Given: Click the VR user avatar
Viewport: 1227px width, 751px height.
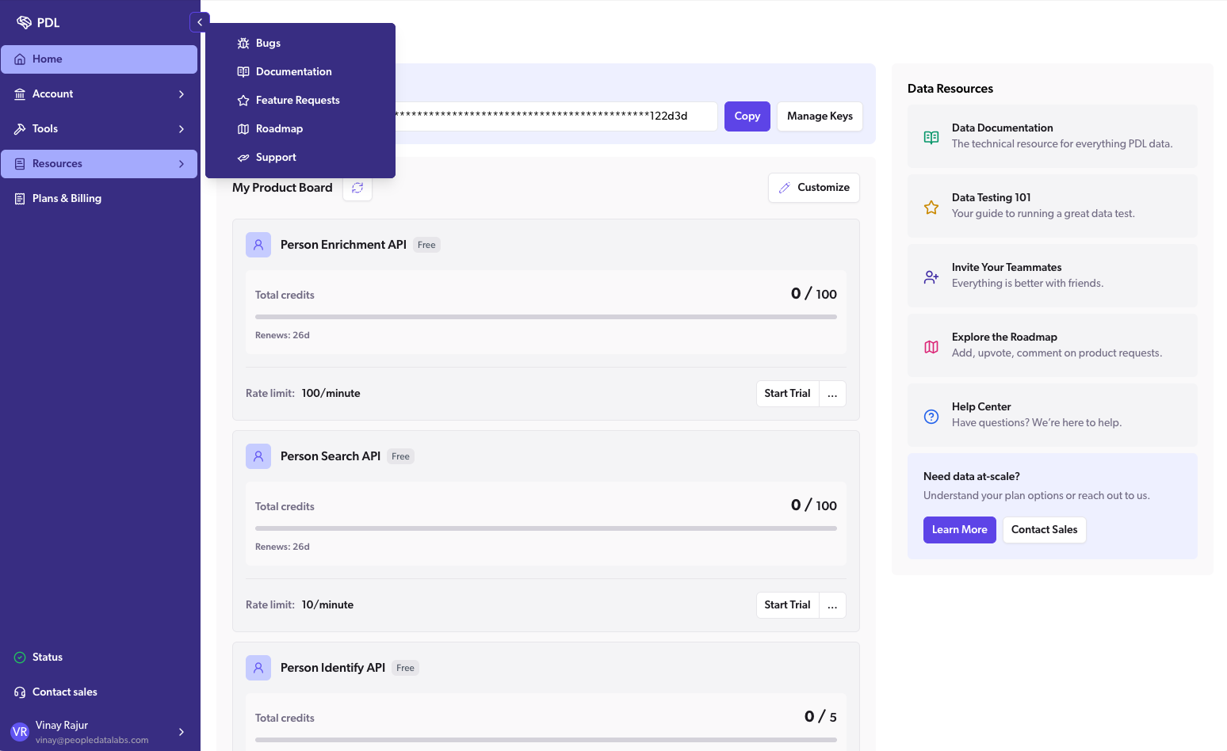Looking at the screenshot, I should [20, 732].
